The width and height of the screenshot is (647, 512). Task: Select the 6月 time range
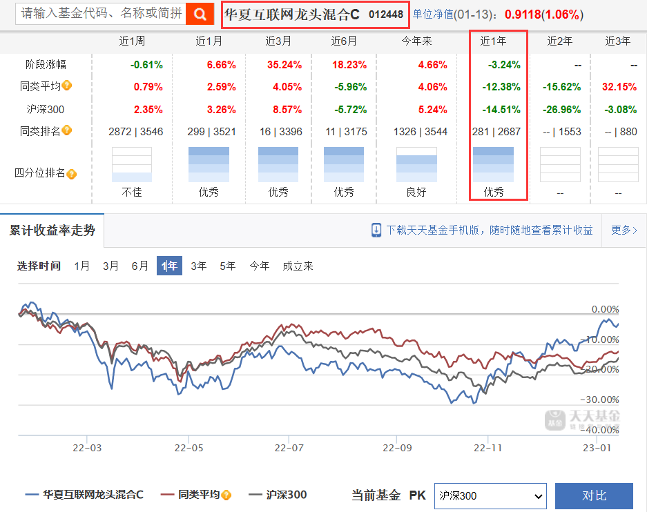tap(140, 266)
